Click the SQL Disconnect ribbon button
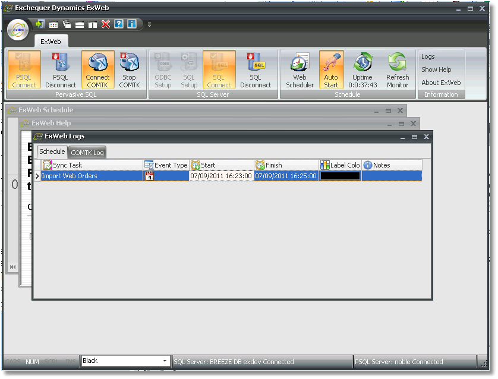 pyautogui.click(x=256, y=70)
